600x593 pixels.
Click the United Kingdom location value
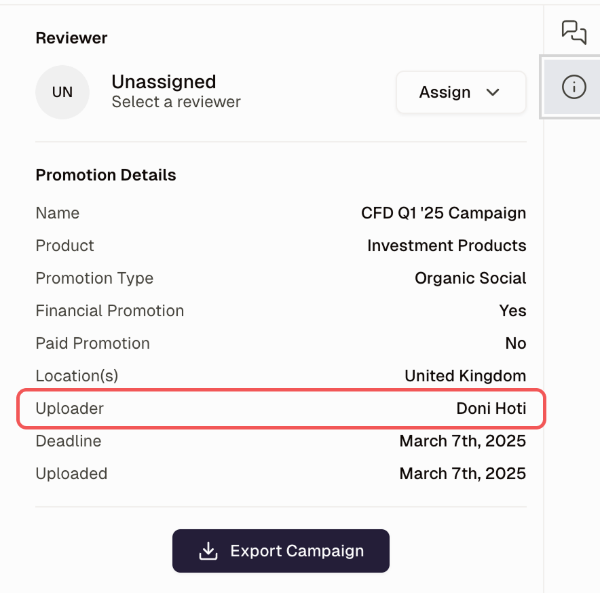click(465, 376)
